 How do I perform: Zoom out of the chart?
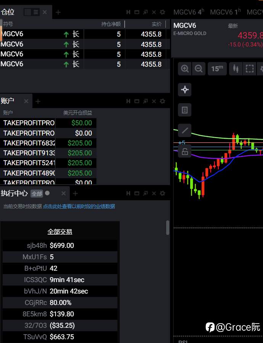point(199,69)
